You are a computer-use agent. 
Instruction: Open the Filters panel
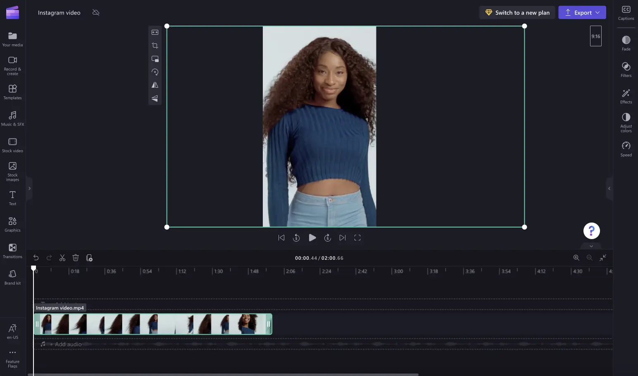click(626, 69)
